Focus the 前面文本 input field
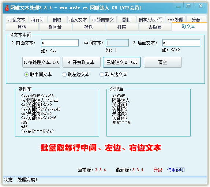 click(x=60, y=43)
